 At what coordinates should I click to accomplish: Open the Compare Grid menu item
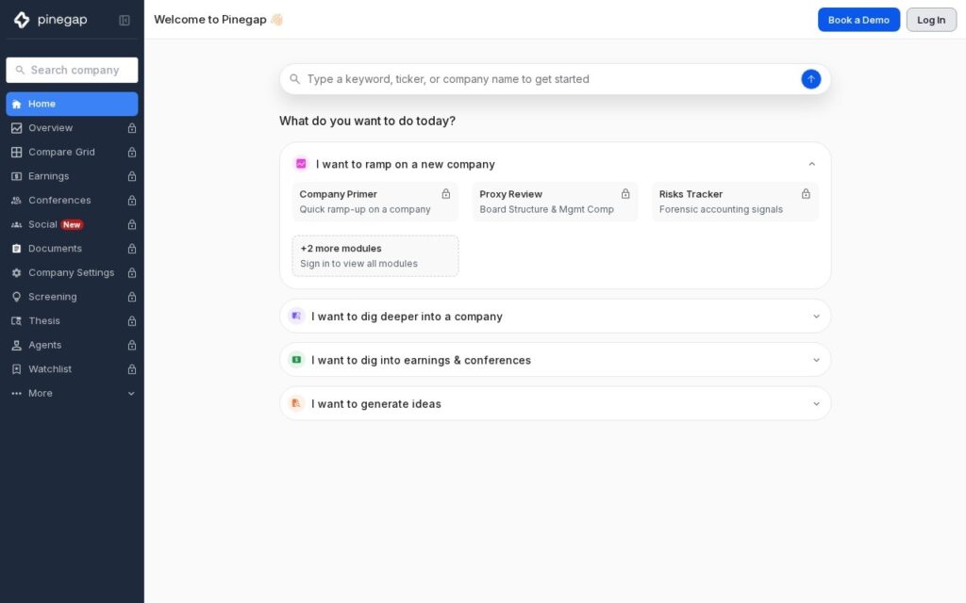point(72,152)
